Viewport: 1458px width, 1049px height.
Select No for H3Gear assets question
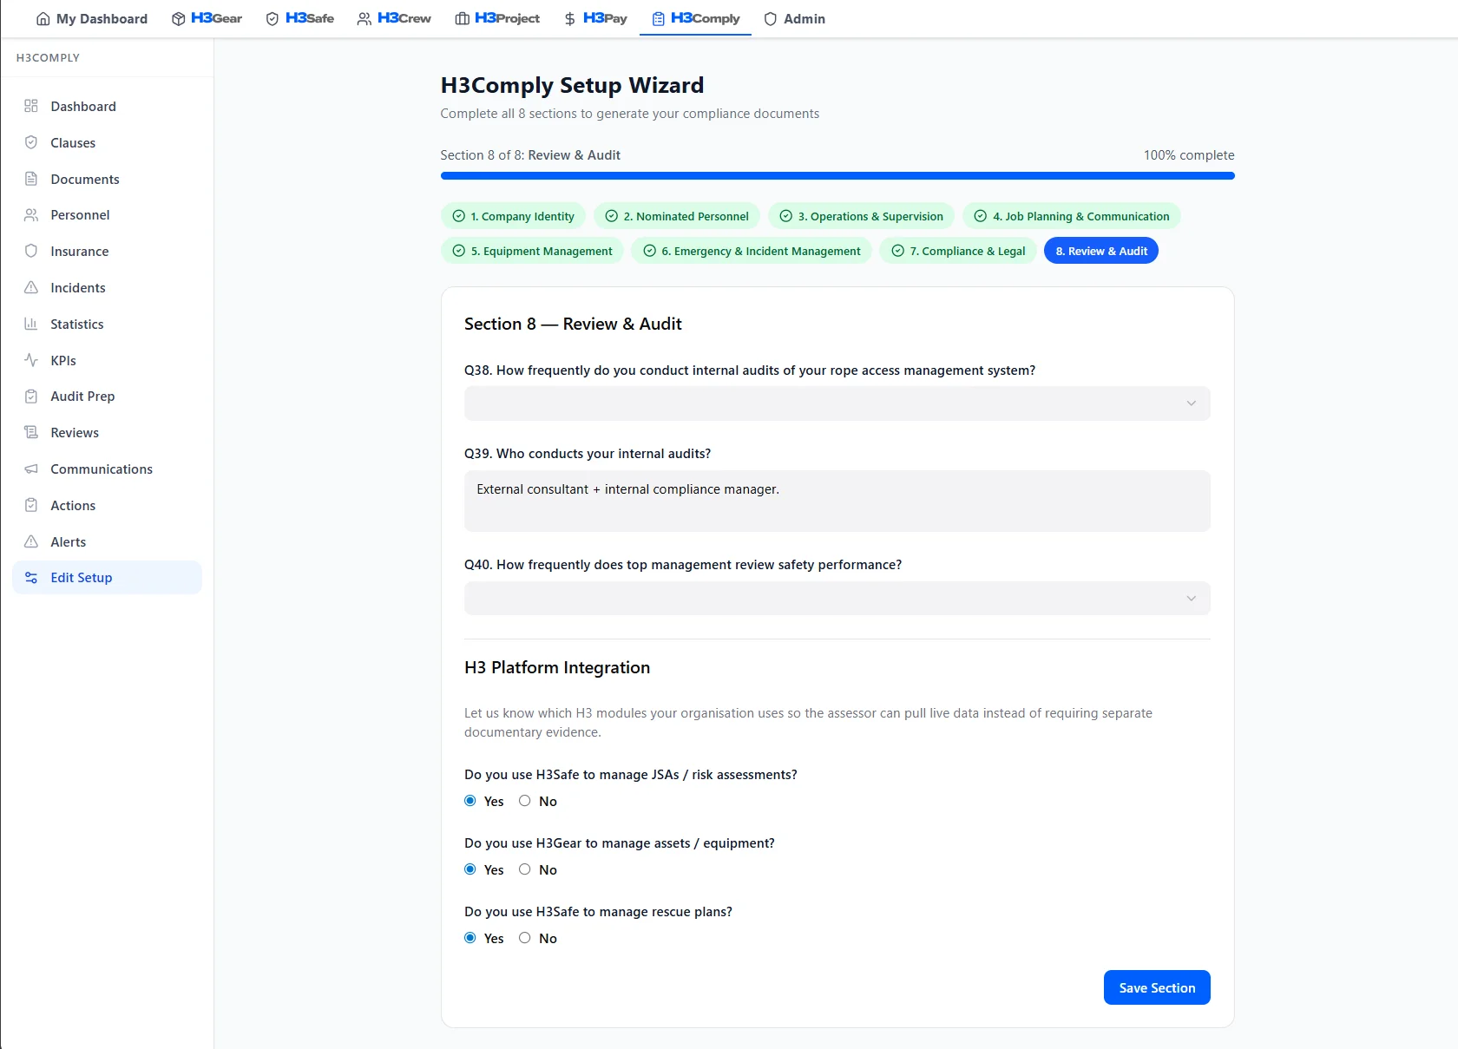(x=525, y=869)
